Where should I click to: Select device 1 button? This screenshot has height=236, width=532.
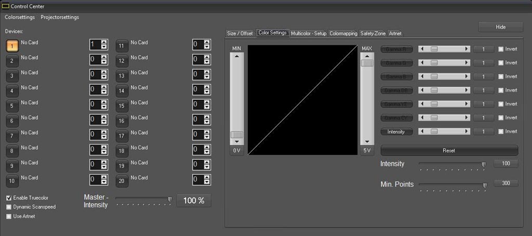click(x=12, y=46)
